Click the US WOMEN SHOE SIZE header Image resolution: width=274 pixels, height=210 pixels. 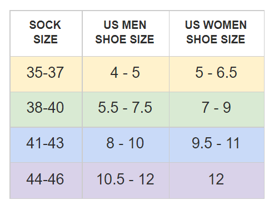217,33
